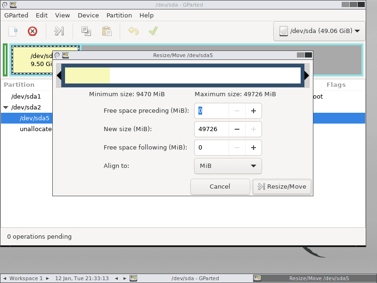Undo the last operation via toolbar icon

(x=133, y=31)
